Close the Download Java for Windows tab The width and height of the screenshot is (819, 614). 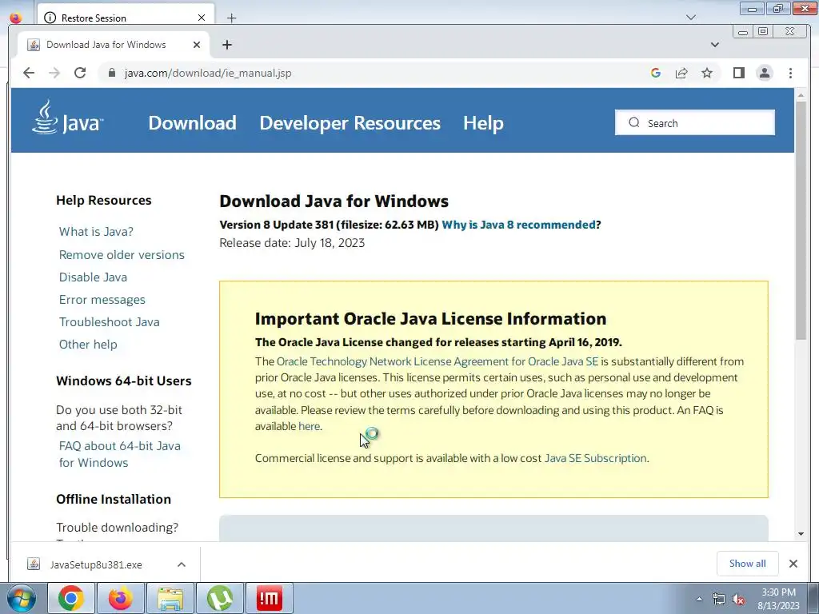click(197, 45)
